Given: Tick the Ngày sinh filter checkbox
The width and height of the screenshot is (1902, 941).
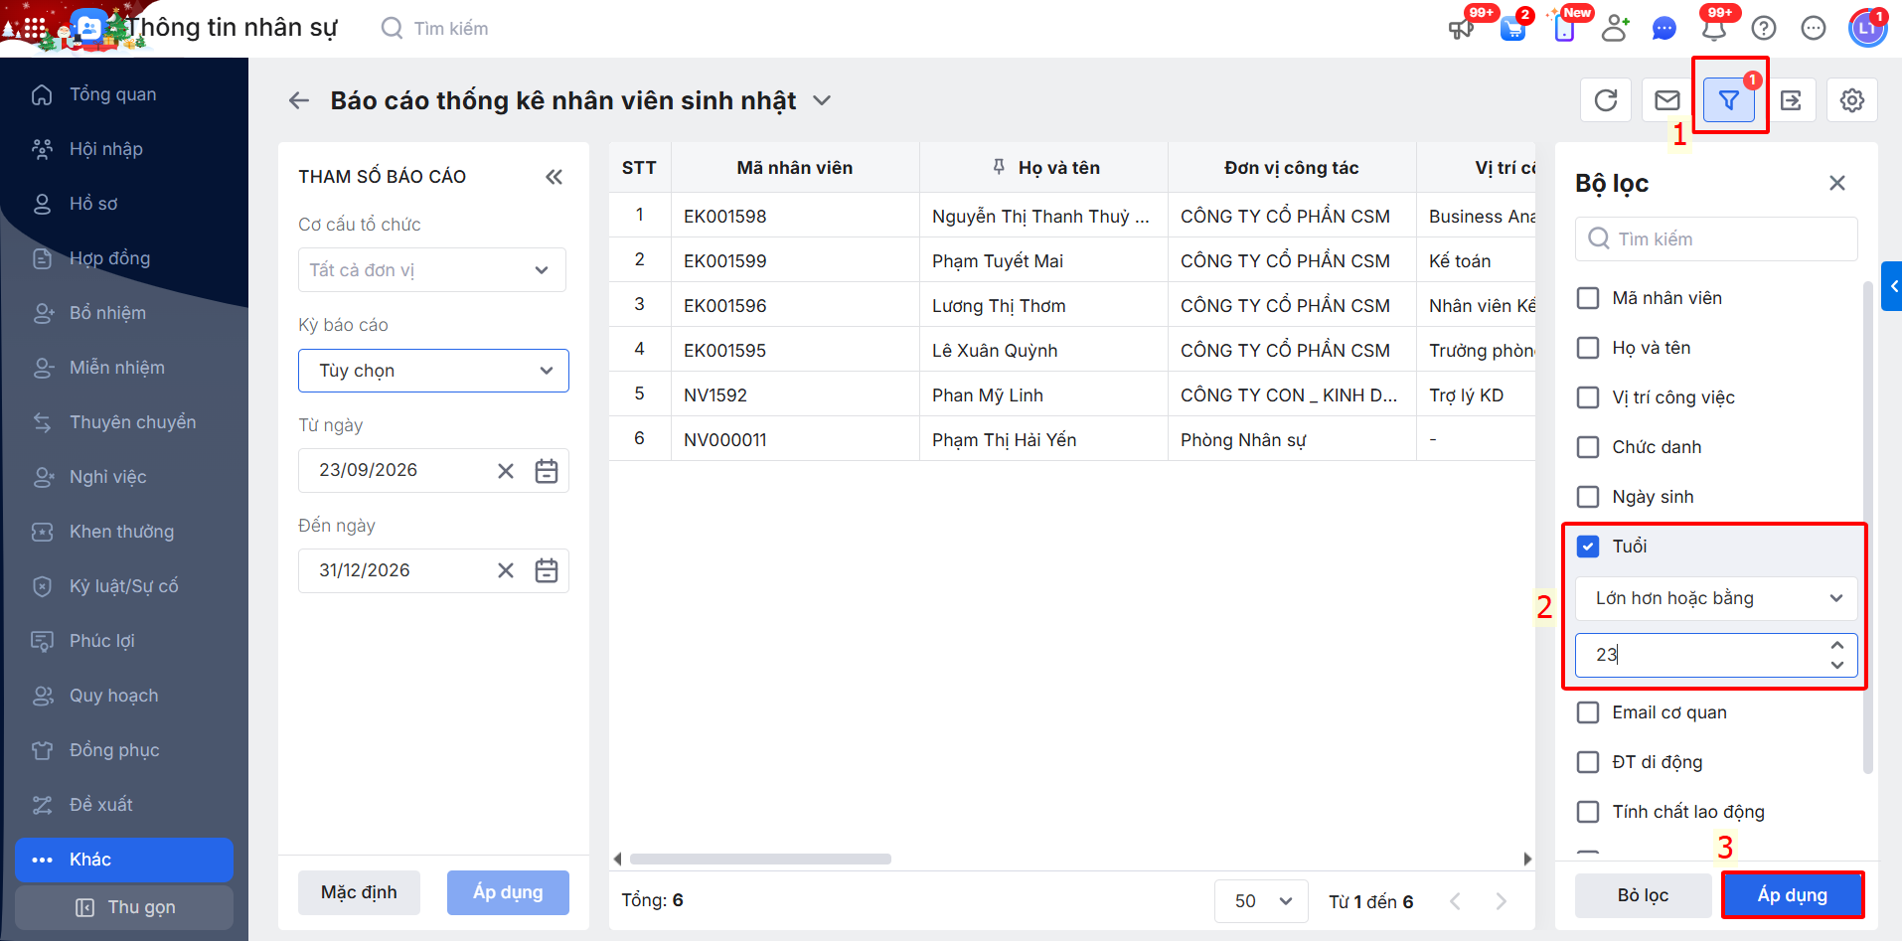Looking at the screenshot, I should tap(1588, 497).
